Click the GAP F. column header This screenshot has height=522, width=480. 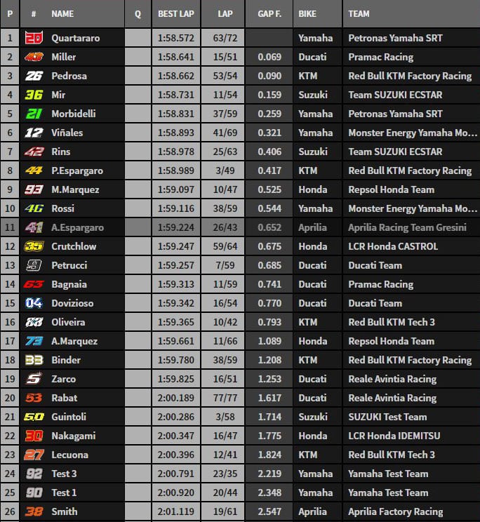pyautogui.click(x=268, y=13)
